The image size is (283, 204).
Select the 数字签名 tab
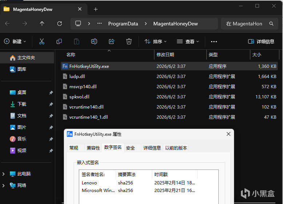pyautogui.click(x=113, y=147)
